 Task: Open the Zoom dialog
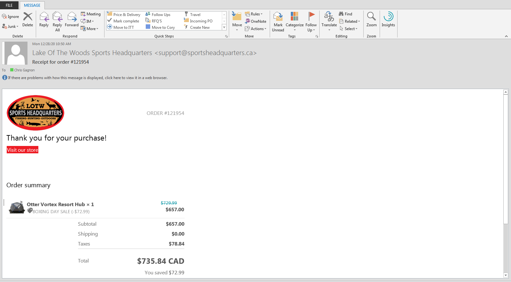371,20
